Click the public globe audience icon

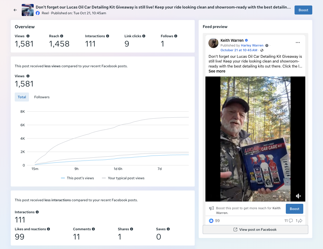tap(262, 50)
